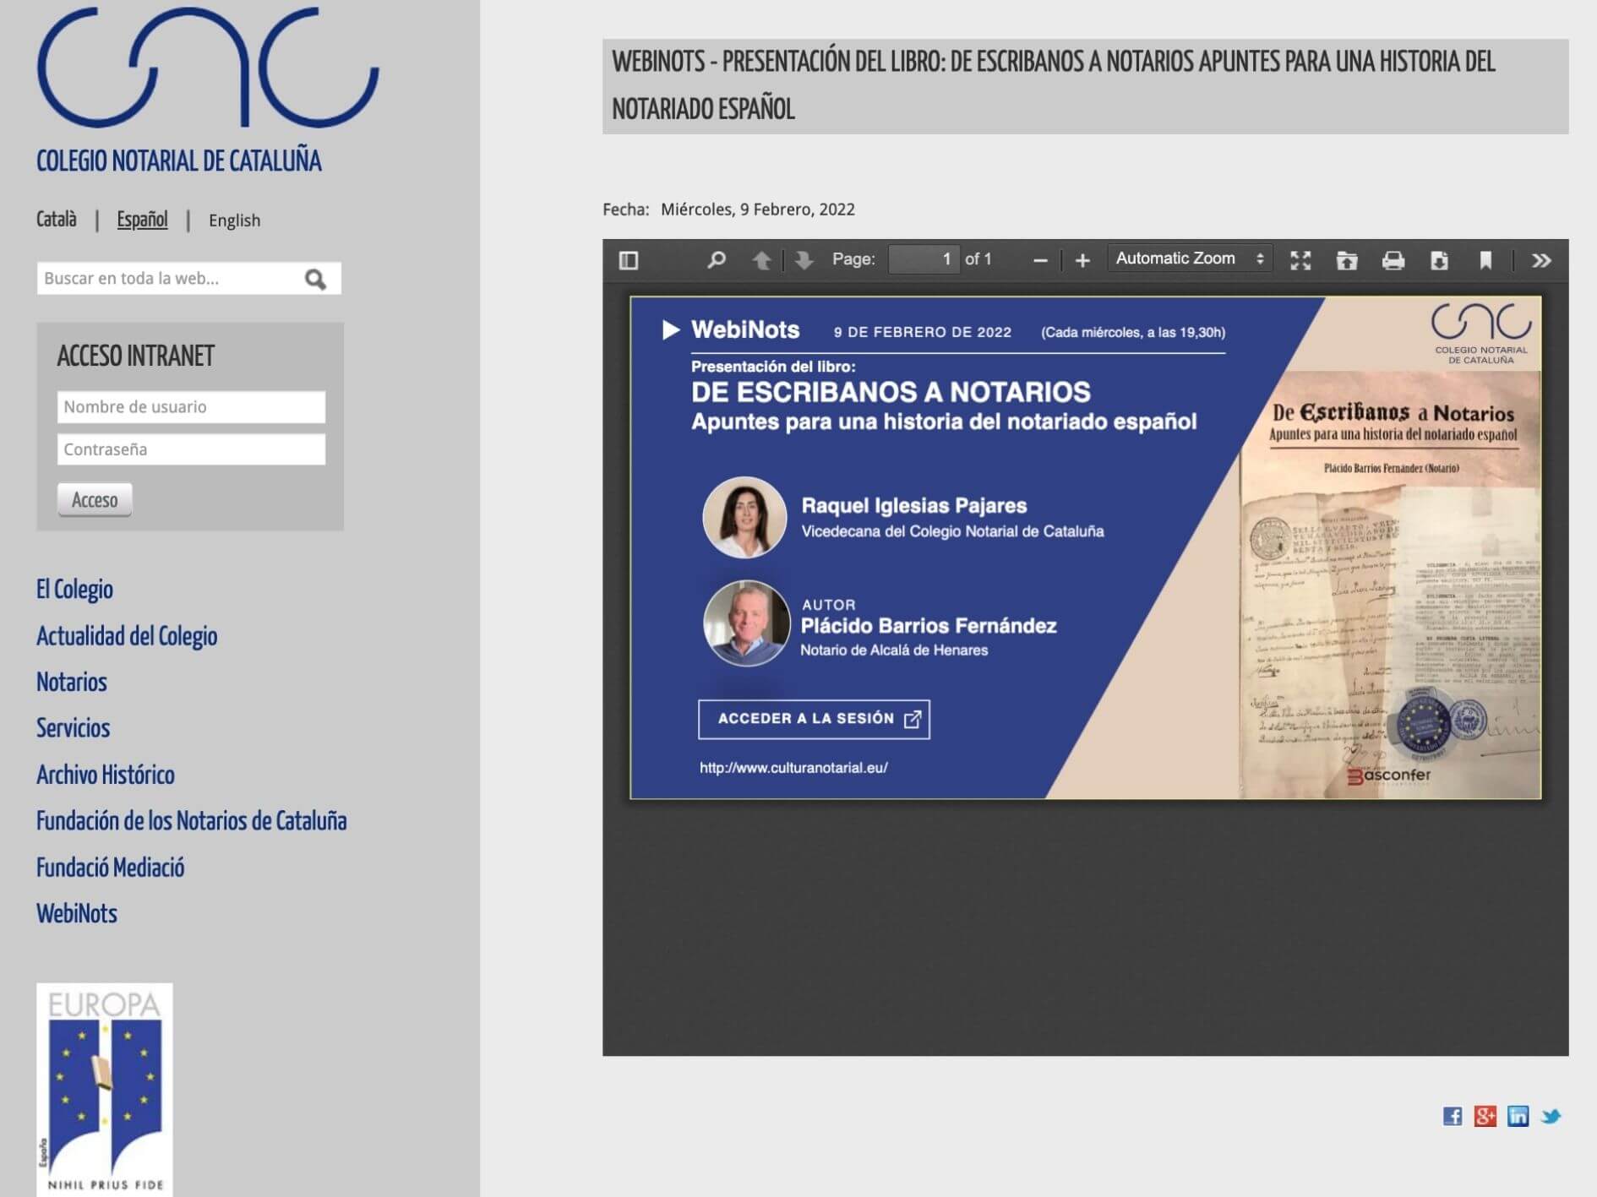
Task: Click the CNC logo inside the PDF
Action: [1480, 335]
